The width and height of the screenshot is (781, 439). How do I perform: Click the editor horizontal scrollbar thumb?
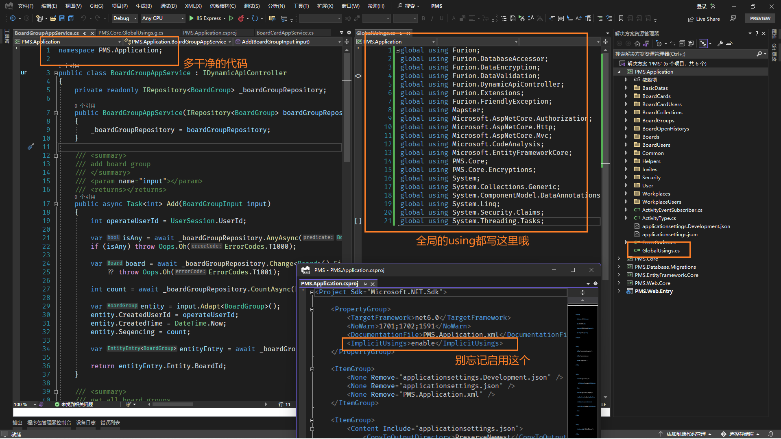pyautogui.click(x=172, y=404)
